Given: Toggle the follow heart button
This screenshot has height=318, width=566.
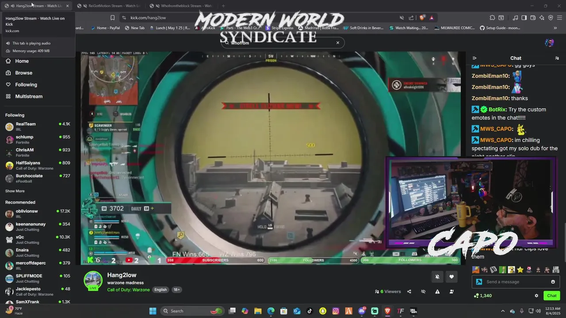Looking at the screenshot, I should 451,277.
